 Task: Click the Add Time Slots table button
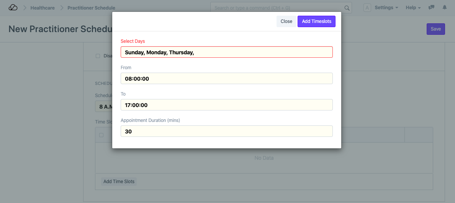(x=119, y=182)
